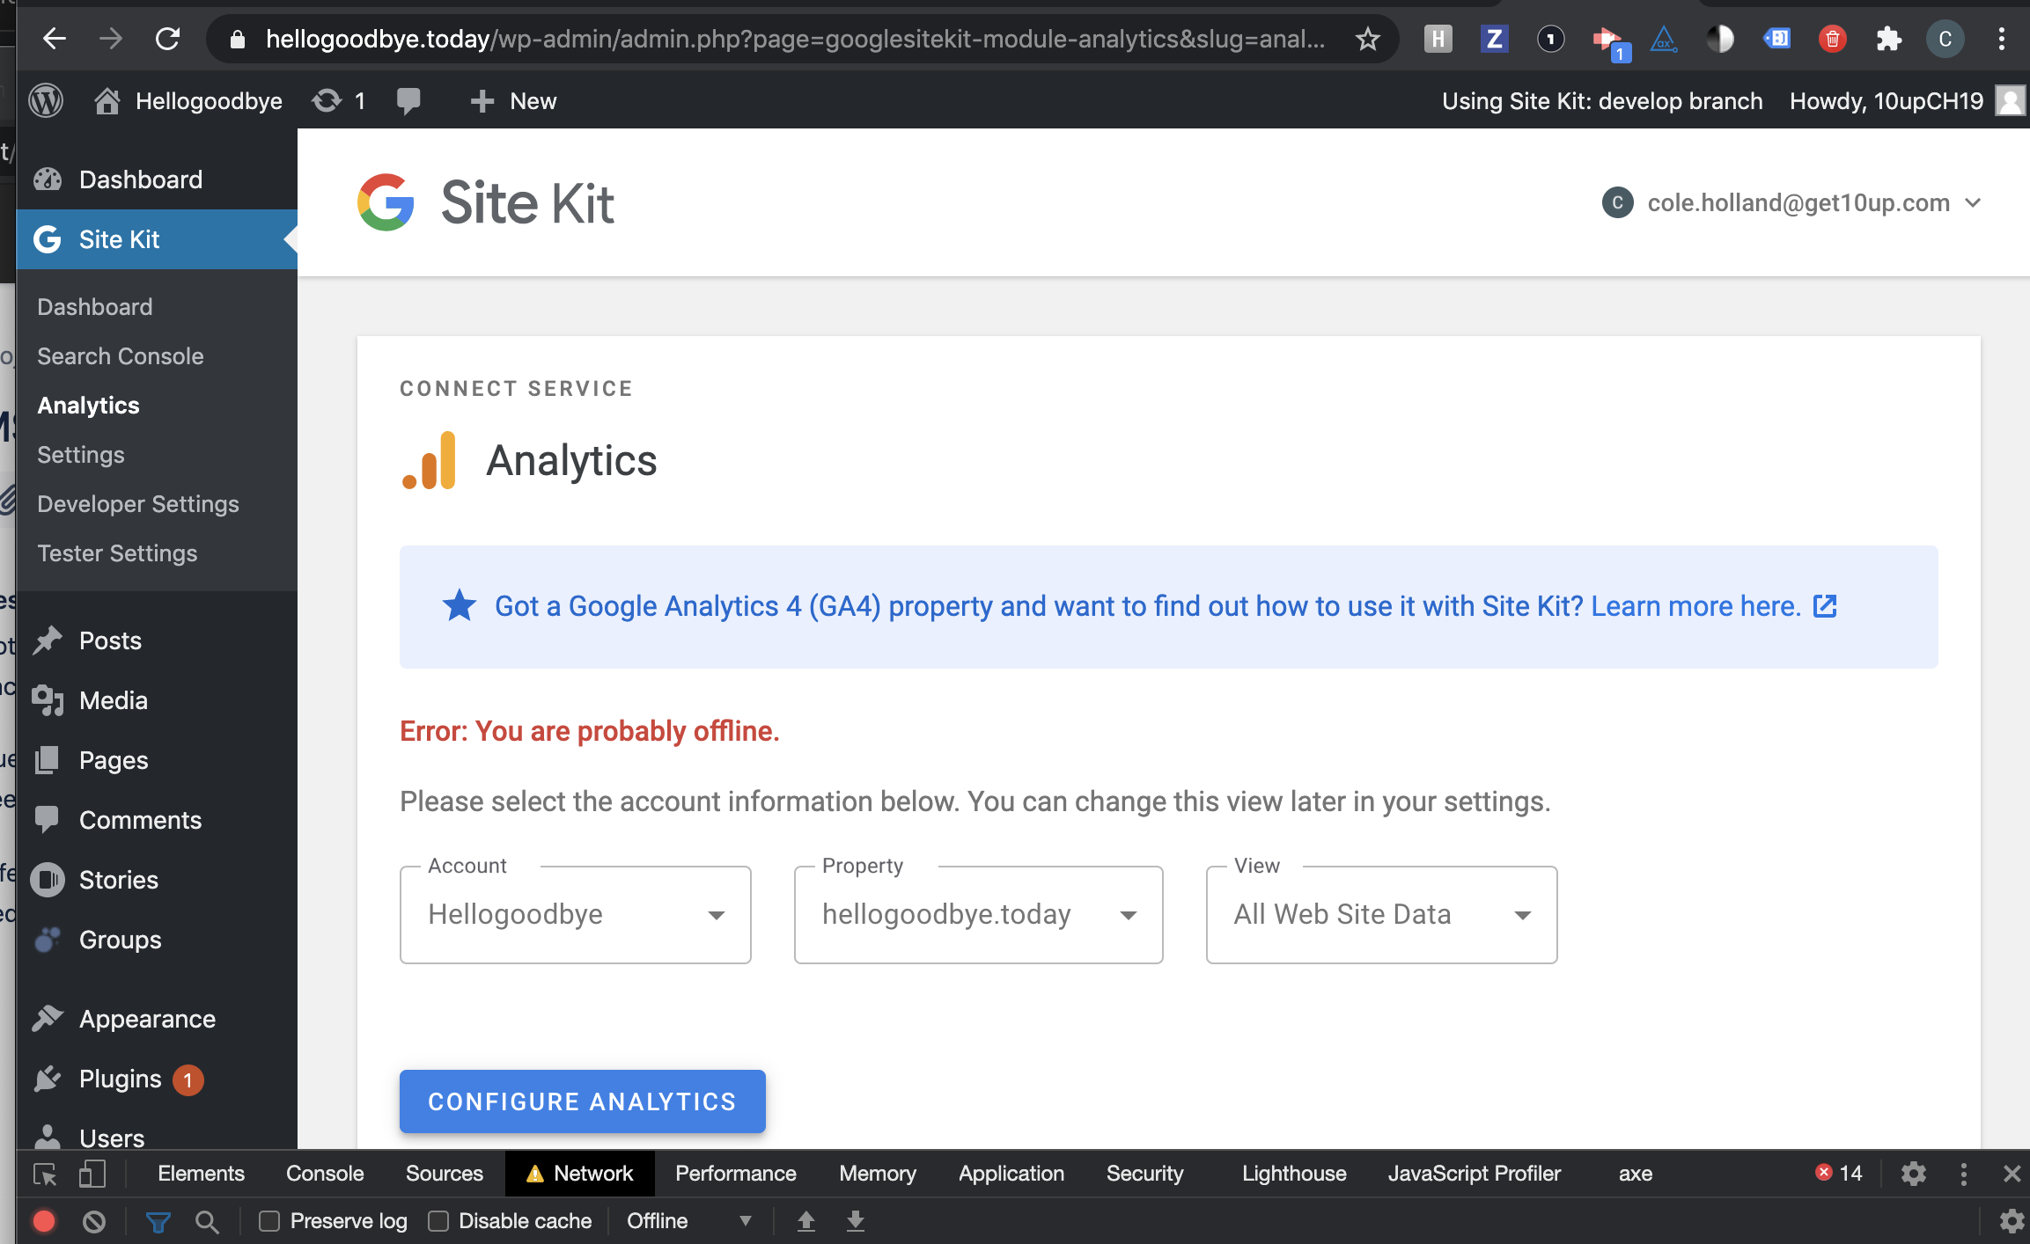Stop recording network log
The height and width of the screenshot is (1244, 2030).
[x=44, y=1221]
